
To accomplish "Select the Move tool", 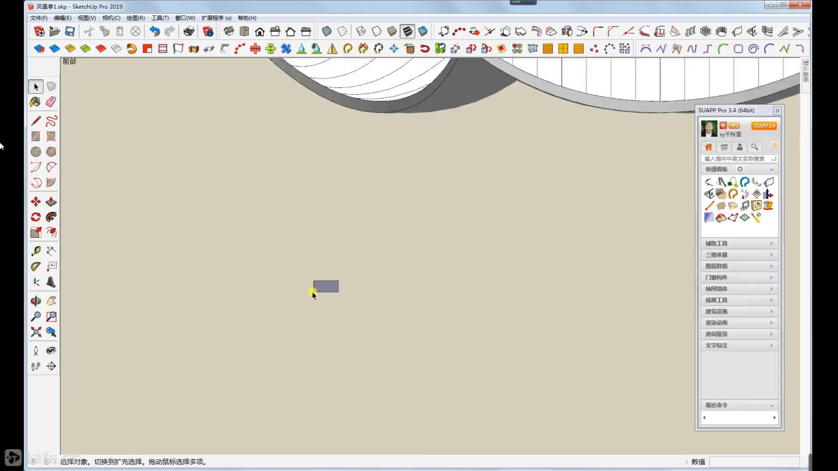I will click(36, 201).
